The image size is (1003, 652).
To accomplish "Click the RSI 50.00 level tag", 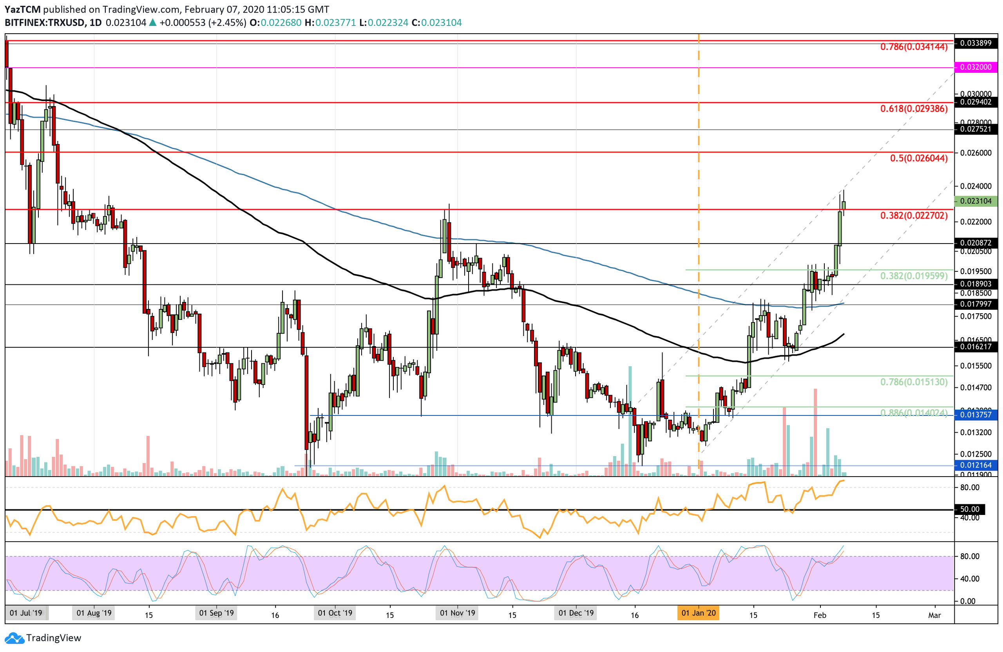I will click(x=970, y=510).
